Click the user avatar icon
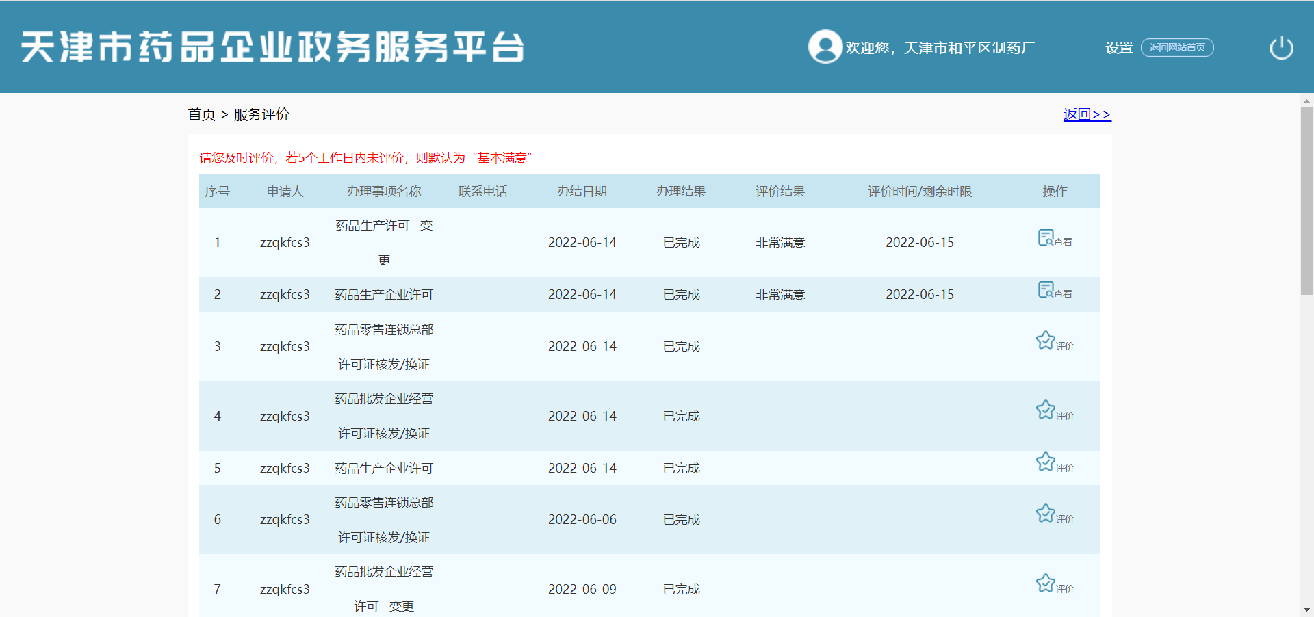1314x617 pixels. click(x=825, y=47)
